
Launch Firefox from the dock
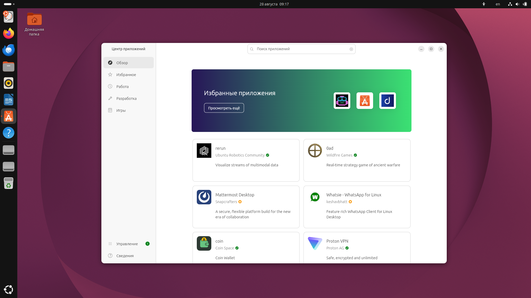(9, 33)
